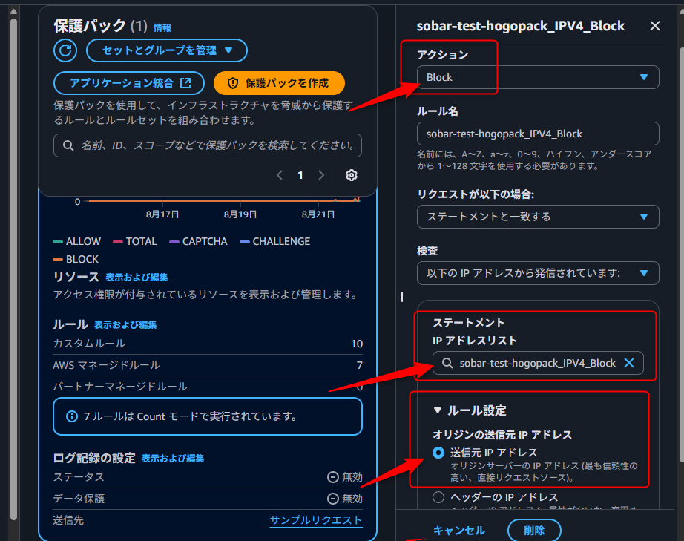The height and width of the screenshot is (541, 684).
Task: Open the table settings gear icon
Action: click(352, 175)
